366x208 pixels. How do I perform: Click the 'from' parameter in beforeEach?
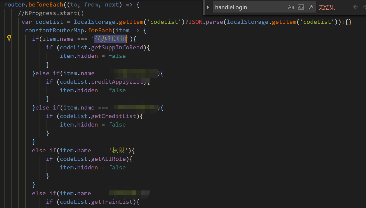pyautogui.click(x=91, y=5)
